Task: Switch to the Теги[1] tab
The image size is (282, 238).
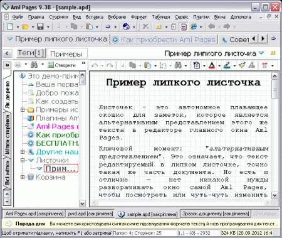Action: pos(31,53)
